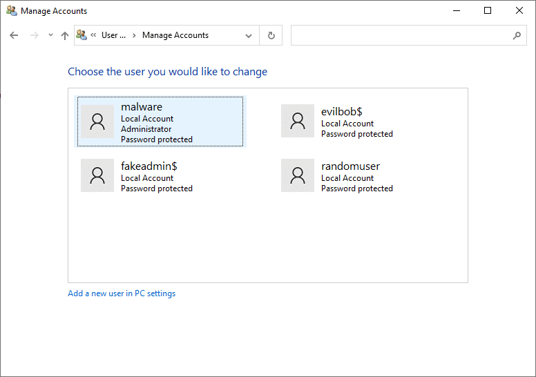Select the randomuser account avatar
The height and width of the screenshot is (377, 536).
pyautogui.click(x=298, y=175)
